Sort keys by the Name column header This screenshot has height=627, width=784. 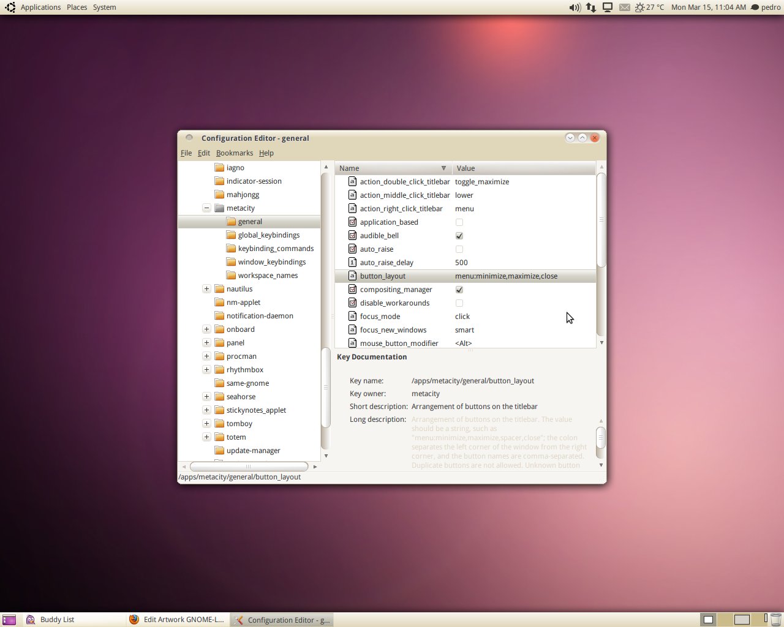pyautogui.click(x=393, y=168)
